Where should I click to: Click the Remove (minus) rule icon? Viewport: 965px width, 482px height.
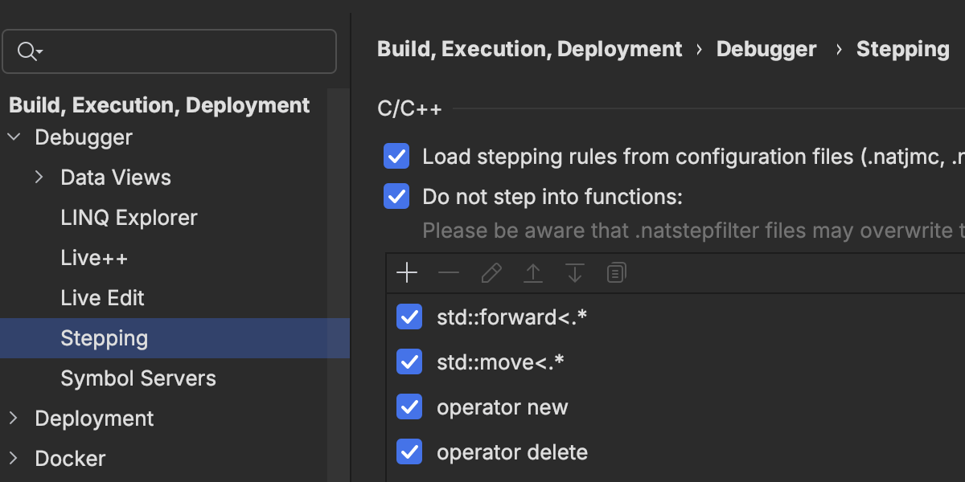[x=449, y=274]
